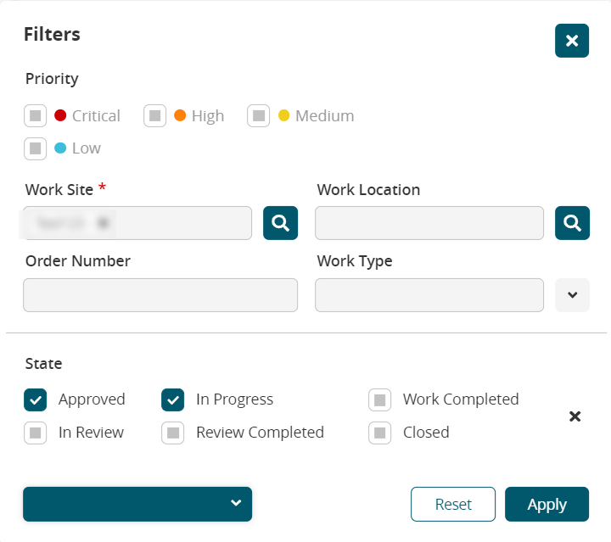The height and width of the screenshot is (542, 611).
Task: Uncheck the Approved state
Action: point(35,400)
